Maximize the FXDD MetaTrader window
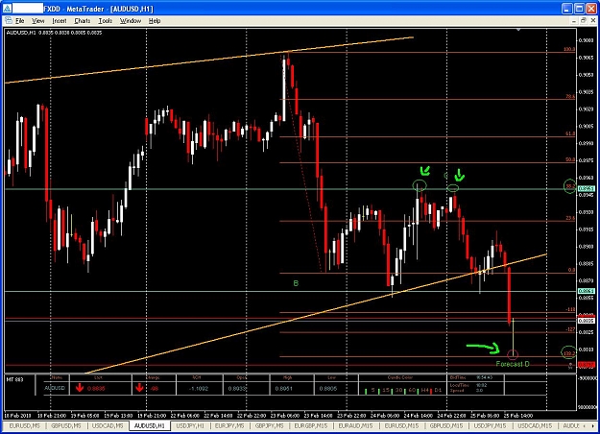This screenshot has height=434, width=600. [x=579, y=9]
